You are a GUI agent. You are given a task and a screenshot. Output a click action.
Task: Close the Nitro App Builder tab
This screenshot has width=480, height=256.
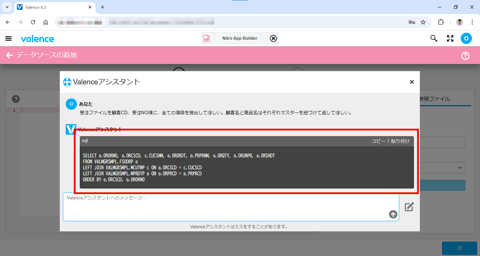(x=273, y=38)
